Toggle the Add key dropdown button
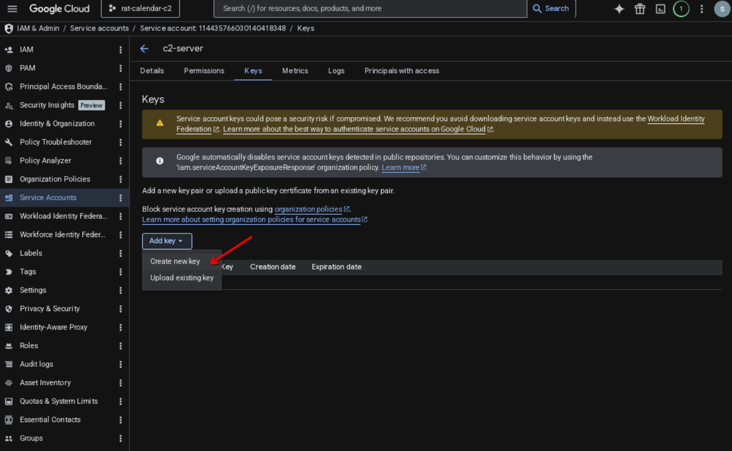The image size is (732, 451). (x=167, y=241)
